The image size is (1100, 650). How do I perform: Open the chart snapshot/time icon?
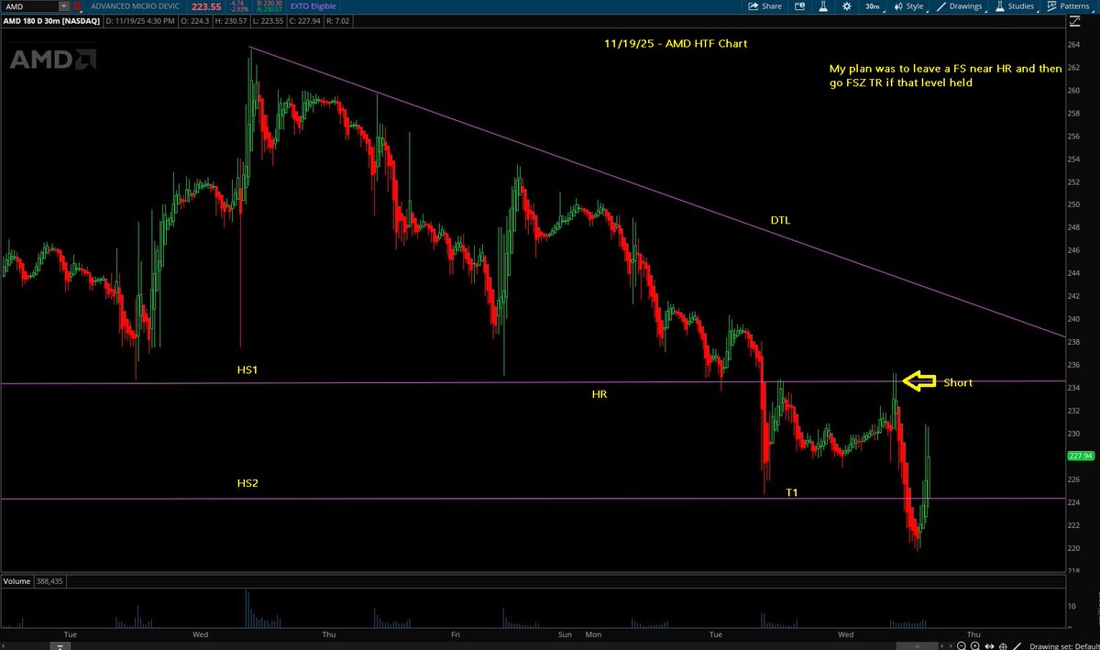799,6
